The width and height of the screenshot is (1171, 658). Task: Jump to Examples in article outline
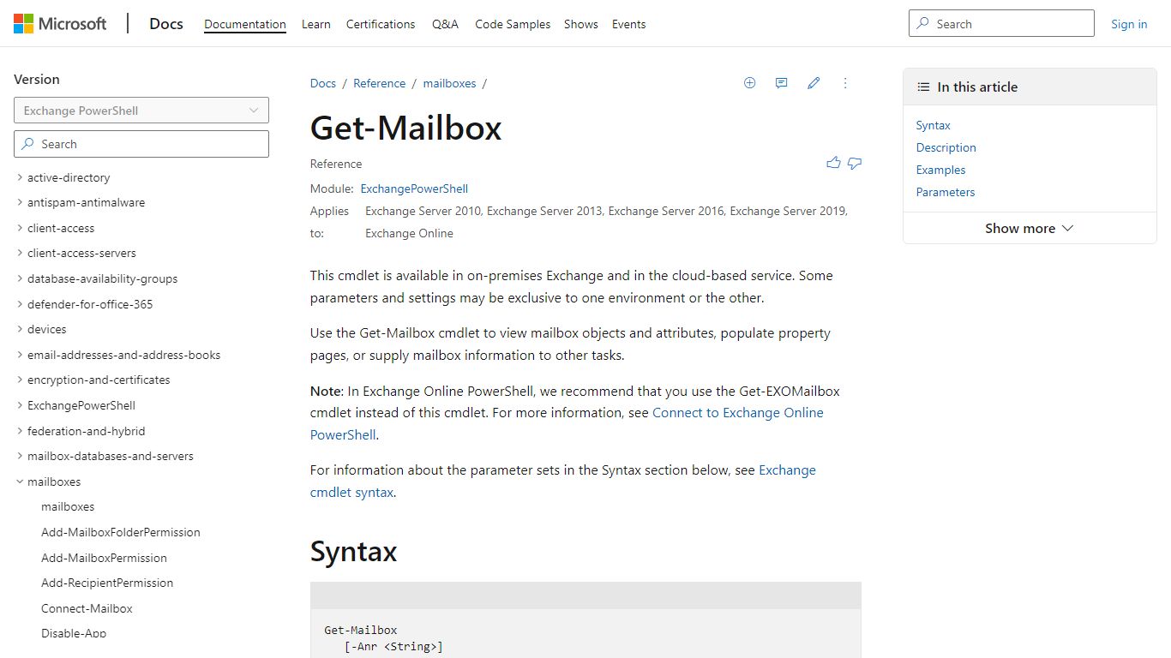pos(941,170)
